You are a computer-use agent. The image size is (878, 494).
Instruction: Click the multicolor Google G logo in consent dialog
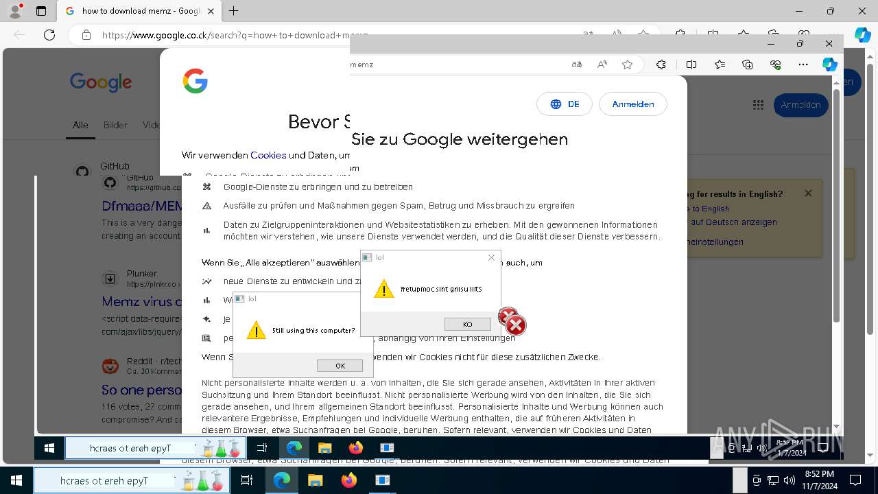click(195, 81)
